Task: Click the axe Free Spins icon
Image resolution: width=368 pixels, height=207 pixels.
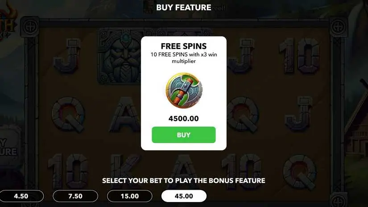Action: coord(184,91)
